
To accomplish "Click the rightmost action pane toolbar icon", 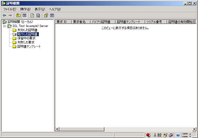I will pos(52,15).
